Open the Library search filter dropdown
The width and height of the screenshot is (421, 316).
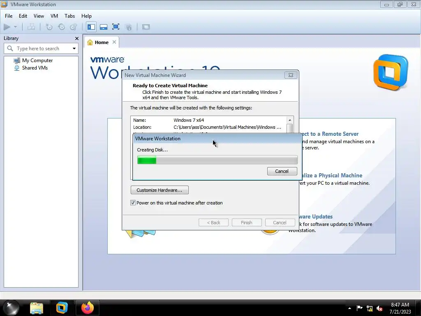coord(74,49)
